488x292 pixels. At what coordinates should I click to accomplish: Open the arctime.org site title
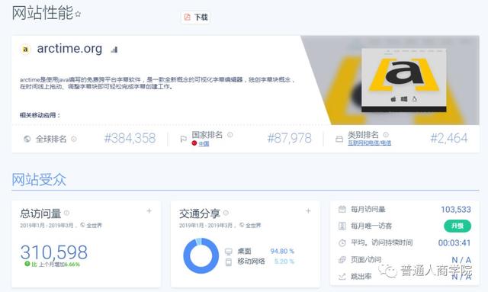(x=69, y=49)
